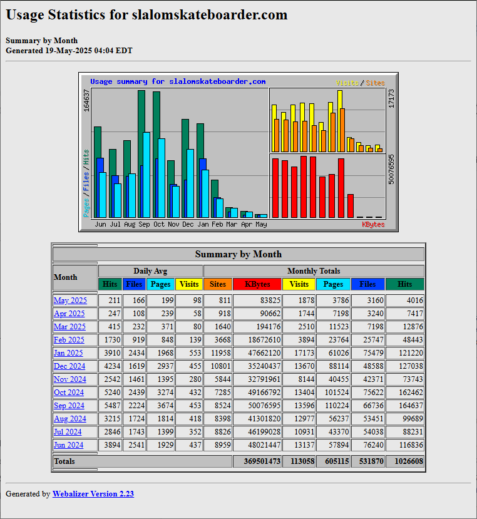Open the Feb 2025 monthly report link
Image resolution: width=477 pixels, height=519 pixels.
(69, 340)
